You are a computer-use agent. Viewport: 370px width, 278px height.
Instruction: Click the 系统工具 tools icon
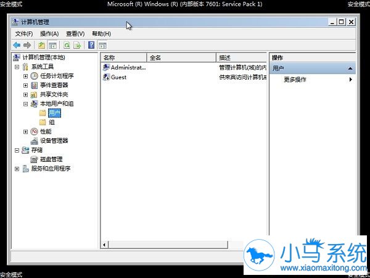(x=25, y=67)
